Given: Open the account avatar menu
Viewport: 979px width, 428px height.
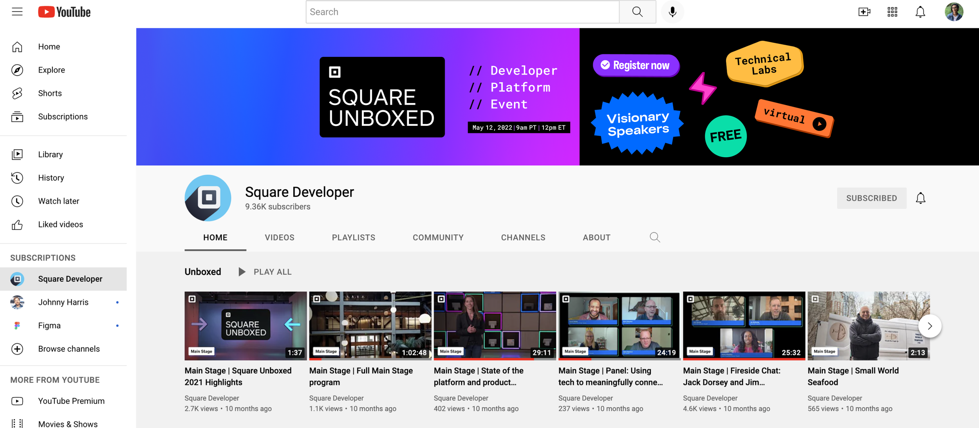Looking at the screenshot, I should pyautogui.click(x=954, y=12).
